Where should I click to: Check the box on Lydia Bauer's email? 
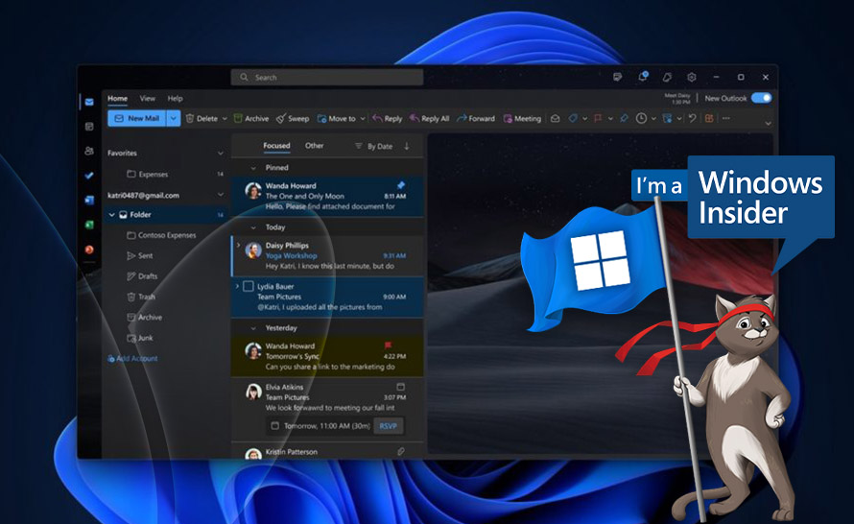tap(249, 286)
